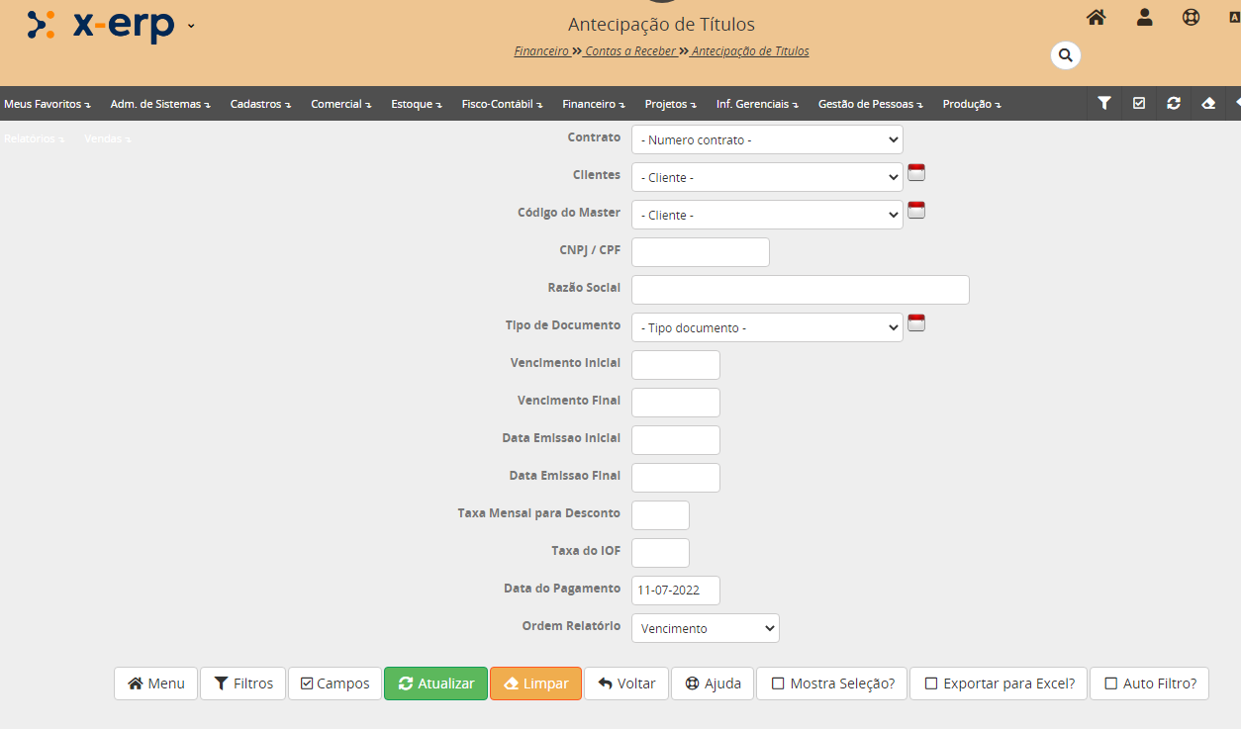
Task: Toggle the Auto Filtro checkbox
Action: 1110,683
